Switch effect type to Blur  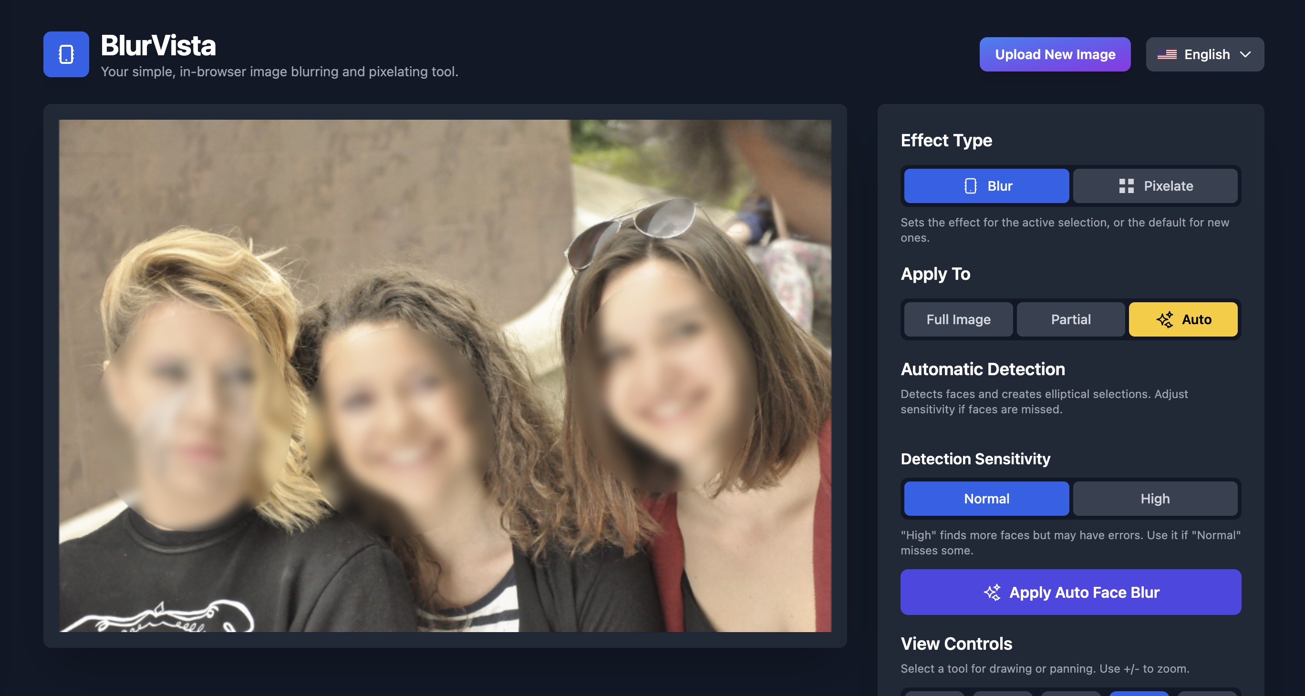pos(986,186)
